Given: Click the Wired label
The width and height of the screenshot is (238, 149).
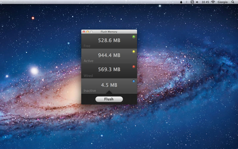Looking at the screenshot, I should [x=88, y=76].
